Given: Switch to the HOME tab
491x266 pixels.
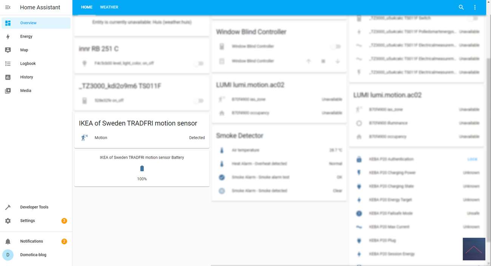Looking at the screenshot, I should pos(86,7).
